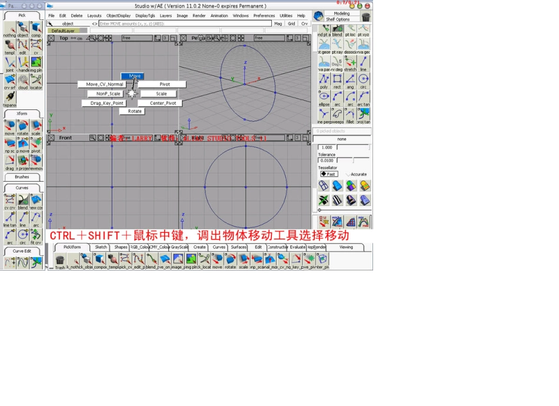Switch to the Surfaces shelf tab
This screenshot has width=559, height=406.
pyautogui.click(x=238, y=247)
